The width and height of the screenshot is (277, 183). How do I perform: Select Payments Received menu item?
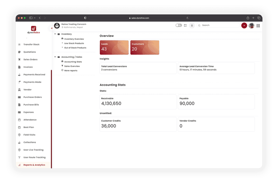pyautogui.click(x=34, y=74)
